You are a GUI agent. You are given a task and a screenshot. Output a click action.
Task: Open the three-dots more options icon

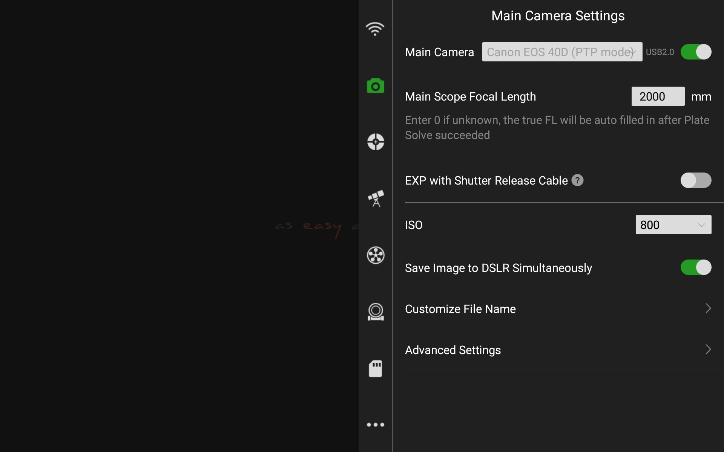pos(375,425)
